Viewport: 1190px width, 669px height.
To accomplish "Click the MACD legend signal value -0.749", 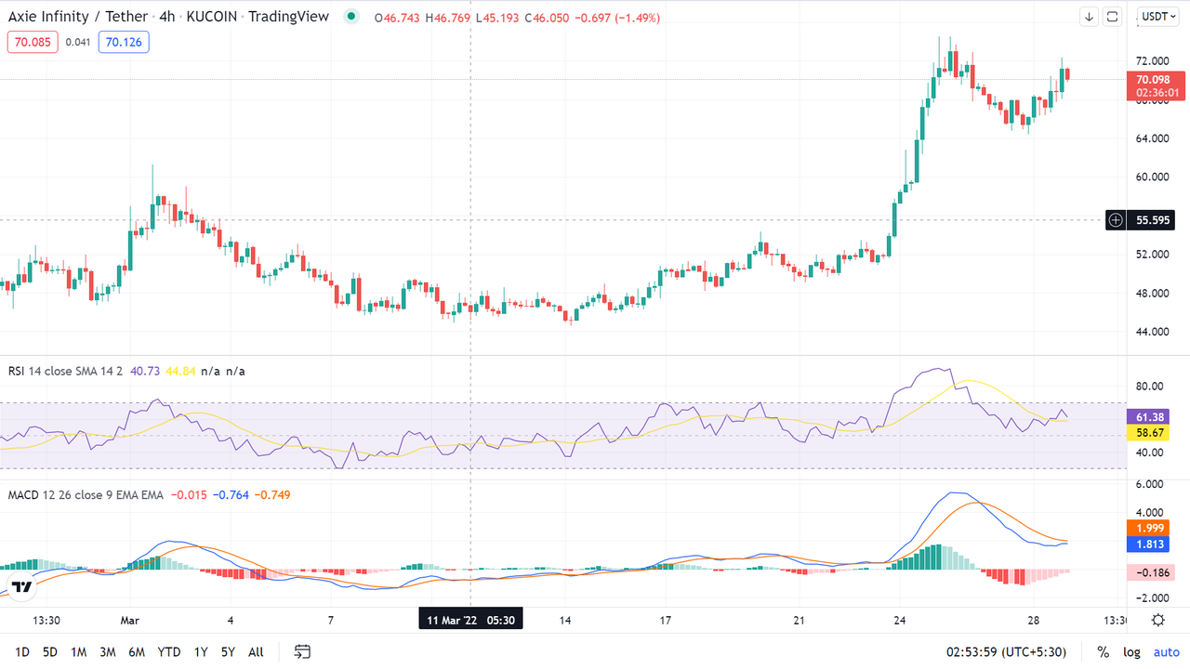I will pyautogui.click(x=271, y=494).
